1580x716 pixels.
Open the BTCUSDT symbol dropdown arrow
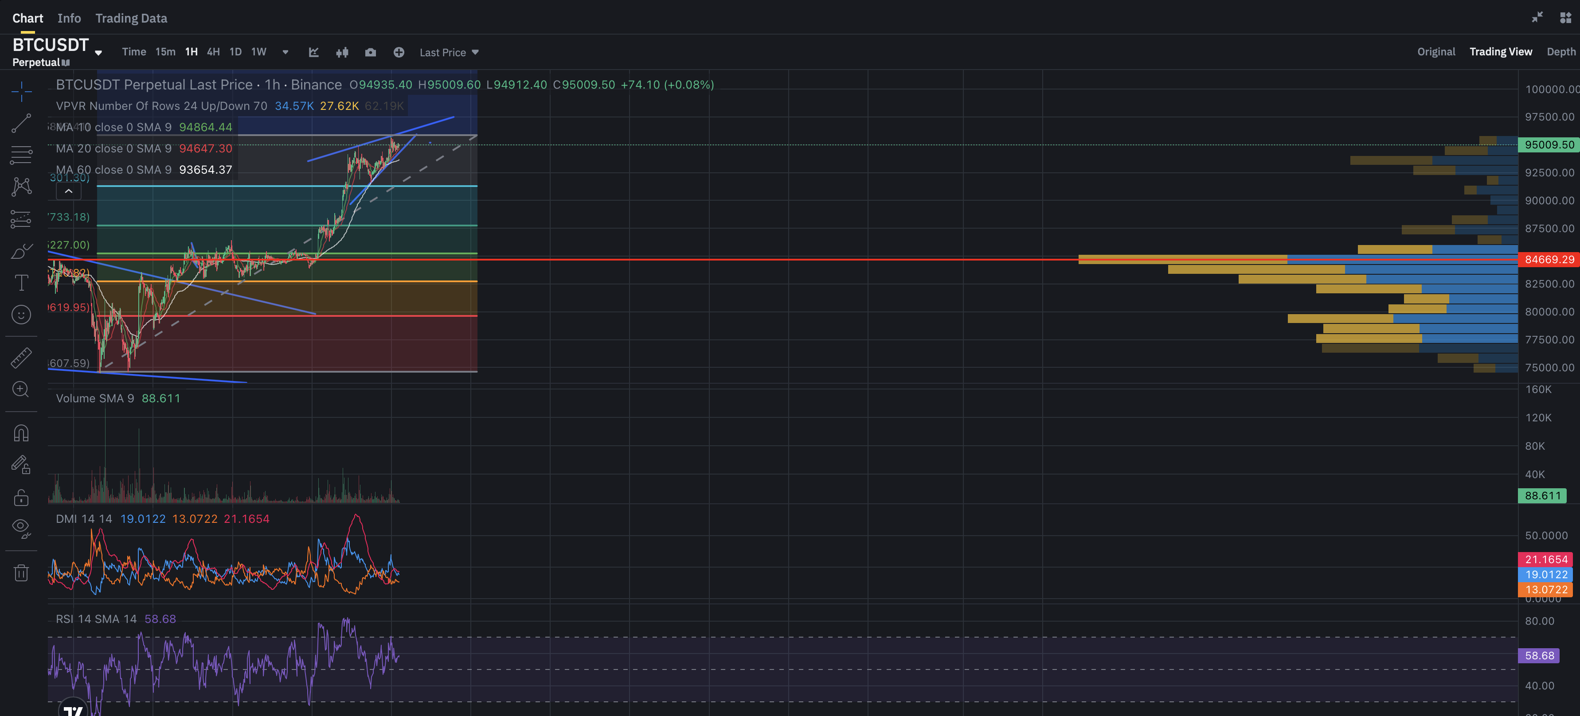click(x=98, y=53)
